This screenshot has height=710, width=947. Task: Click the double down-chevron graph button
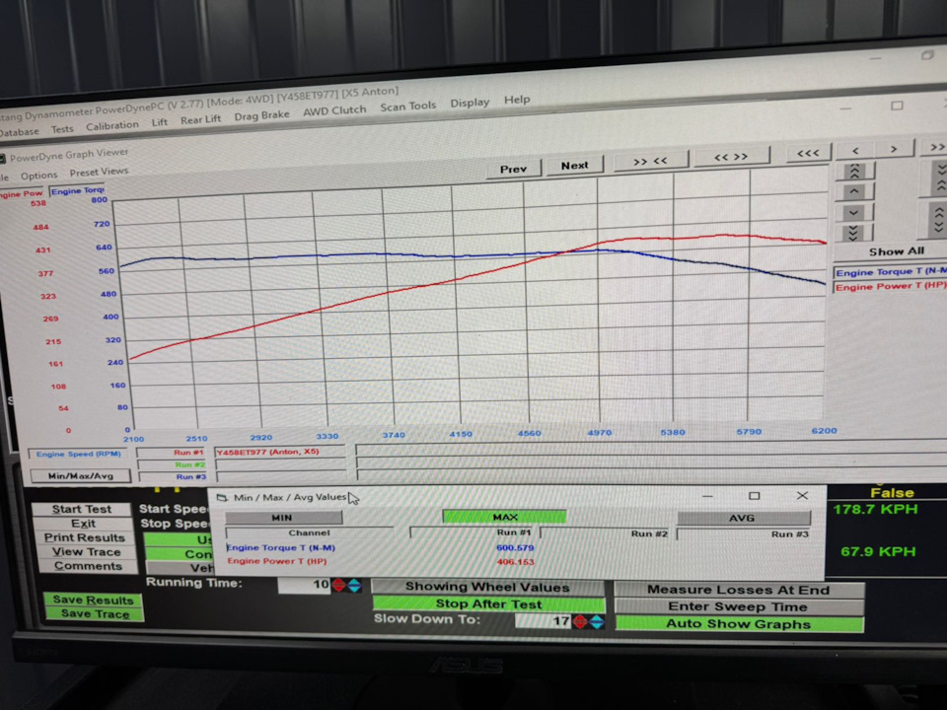pyautogui.click(x=853, y=233)
